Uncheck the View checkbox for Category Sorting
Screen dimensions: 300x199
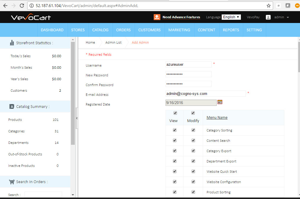pos(175,130)
